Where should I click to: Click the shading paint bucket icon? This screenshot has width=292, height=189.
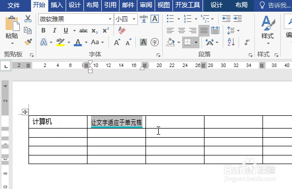click(170, 42)
